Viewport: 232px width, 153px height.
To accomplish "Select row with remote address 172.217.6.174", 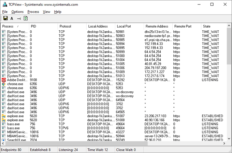I will [x=114, y=76].
